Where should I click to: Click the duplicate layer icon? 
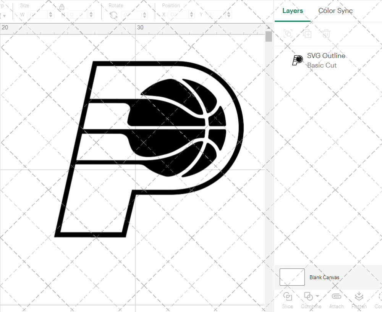[307, 34]
